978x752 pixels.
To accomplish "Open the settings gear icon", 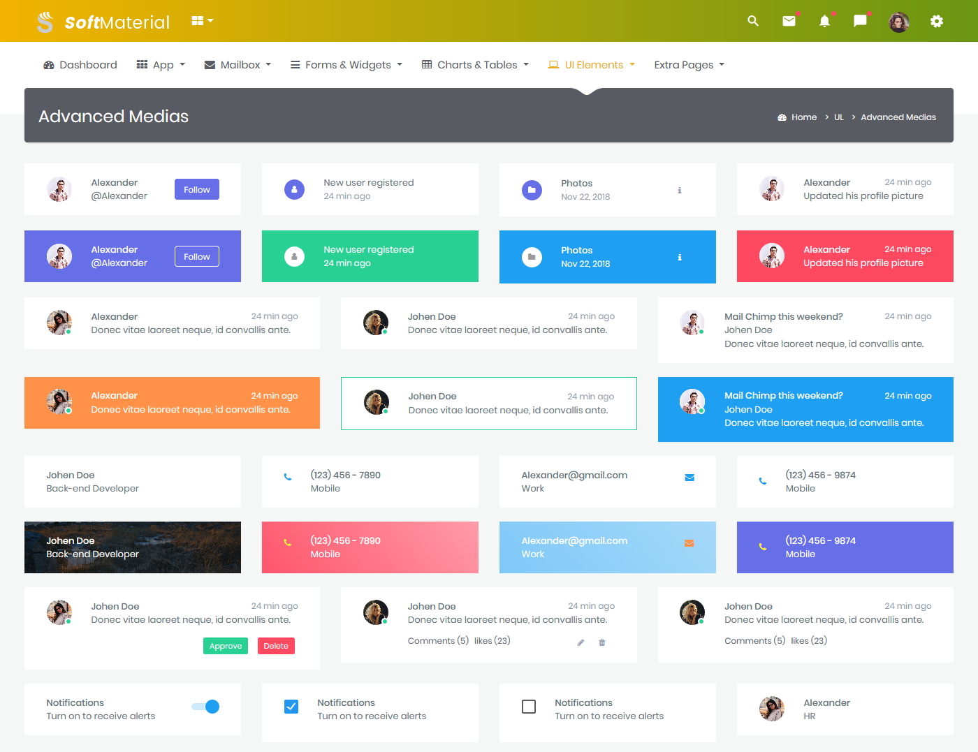I will (936, 21).
